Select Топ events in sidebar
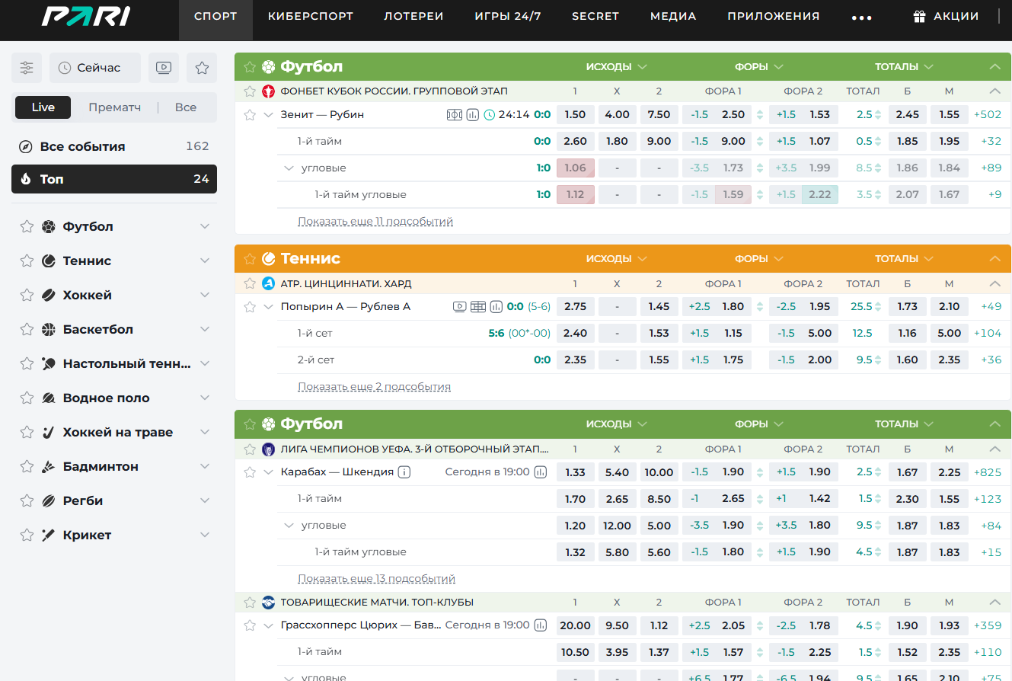Image resolution: width=1012 pixels, height=681 pixels. (x=114, y=179)
